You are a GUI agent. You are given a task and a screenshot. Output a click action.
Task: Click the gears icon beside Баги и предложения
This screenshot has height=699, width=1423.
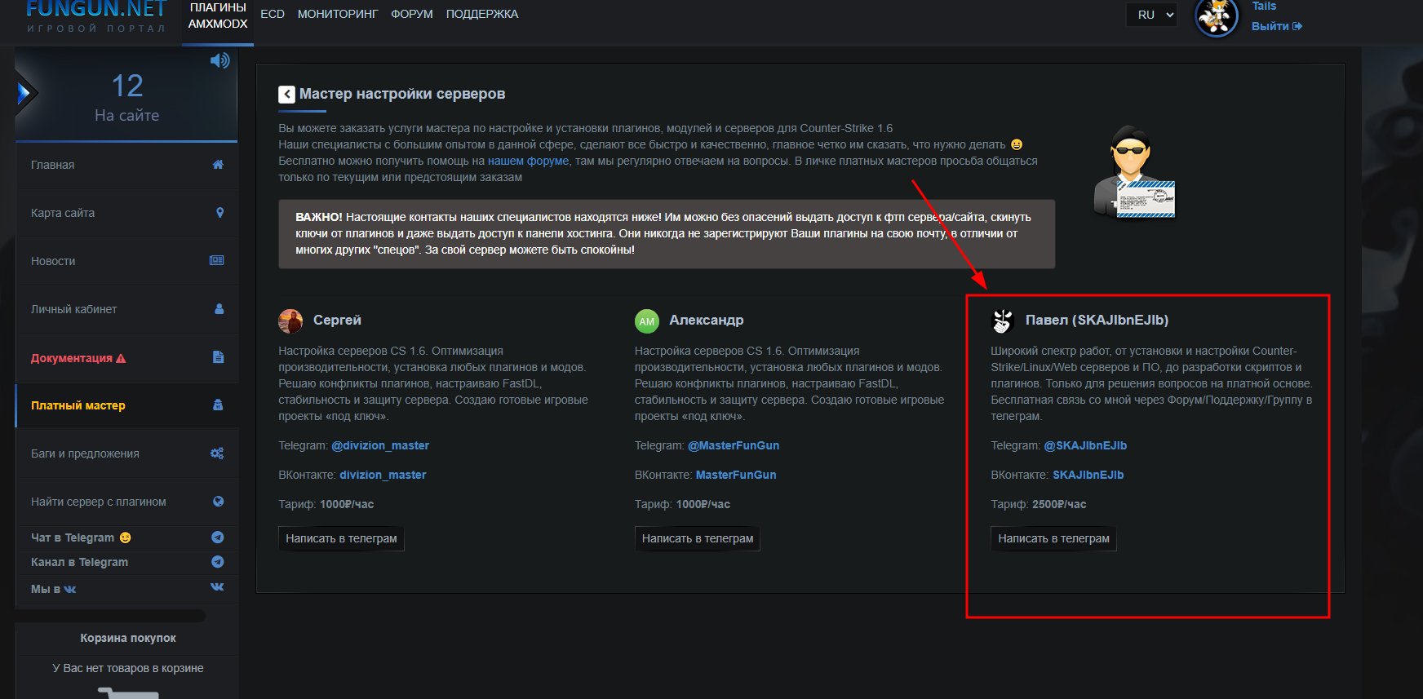click(x=217, y=453)
